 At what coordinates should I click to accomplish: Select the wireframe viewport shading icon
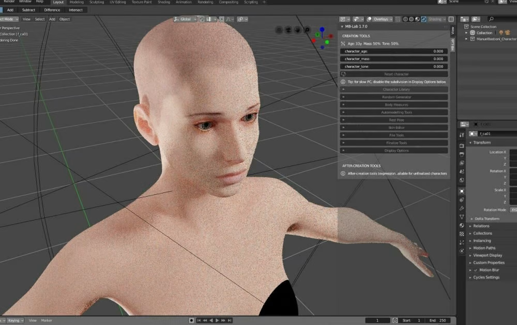point(405,19)
